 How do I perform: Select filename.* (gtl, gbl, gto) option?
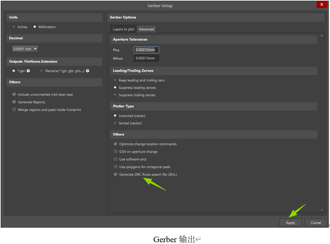(x=42, y=71)
